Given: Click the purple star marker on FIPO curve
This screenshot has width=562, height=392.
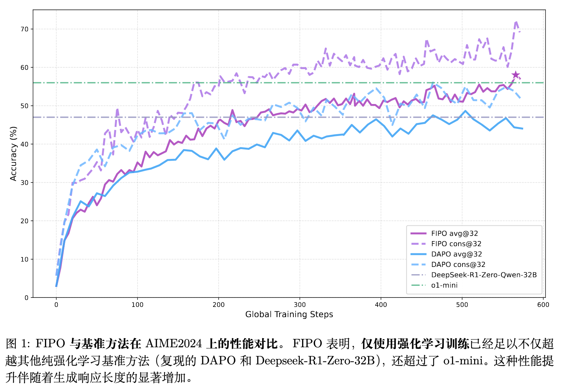Looking at the screenshot, I should pos(515,75).
